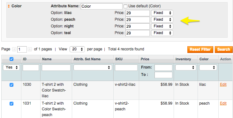Image resolution: width=233 pixels, height=118 pixels.
Task: Toggle select-all checkbox in grid header
Action: point(11,59)
